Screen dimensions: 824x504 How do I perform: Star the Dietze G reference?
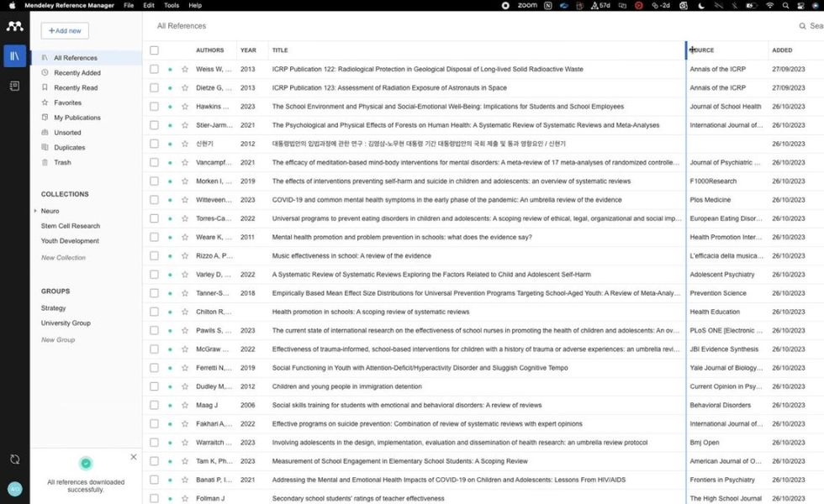(185, 87)
